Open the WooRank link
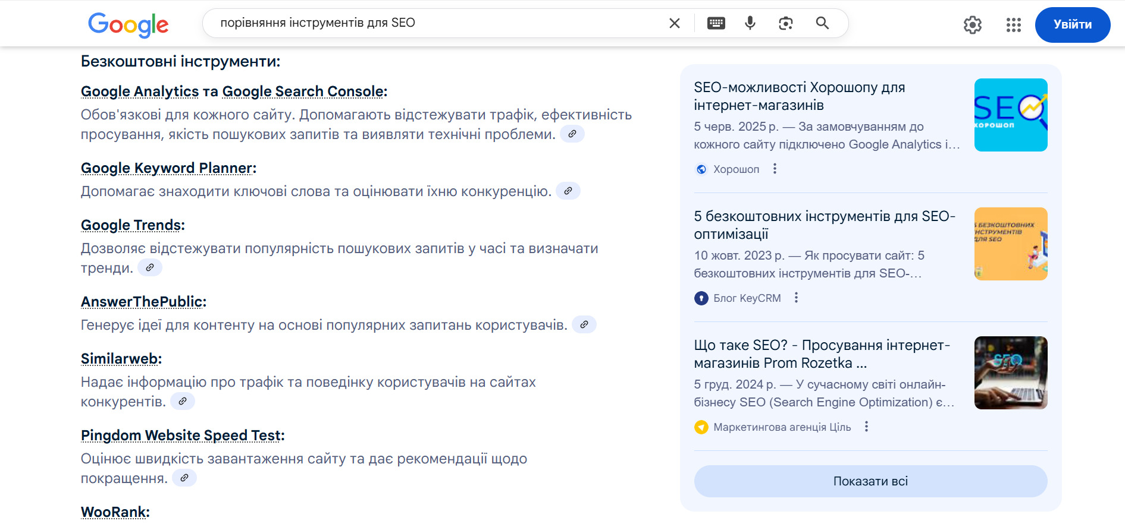The image size is (1125, 527). click(x=114, y=512)
